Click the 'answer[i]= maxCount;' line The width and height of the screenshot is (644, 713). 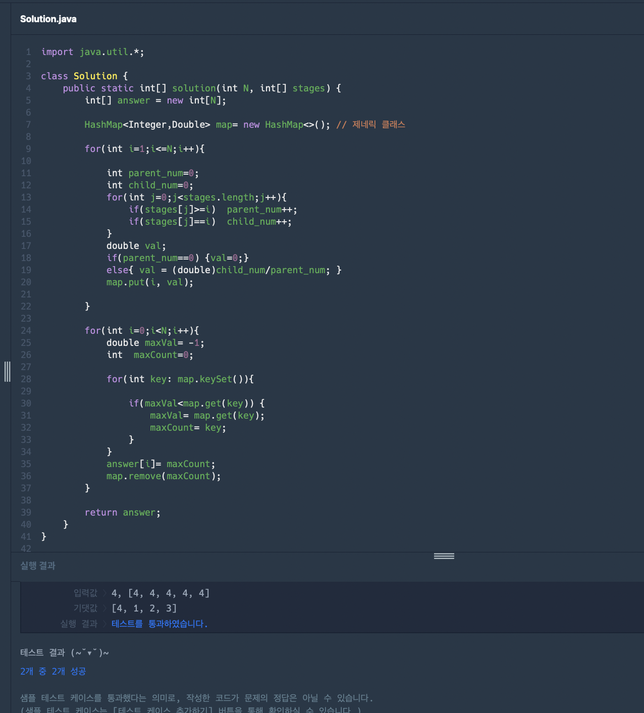(161, 464)
